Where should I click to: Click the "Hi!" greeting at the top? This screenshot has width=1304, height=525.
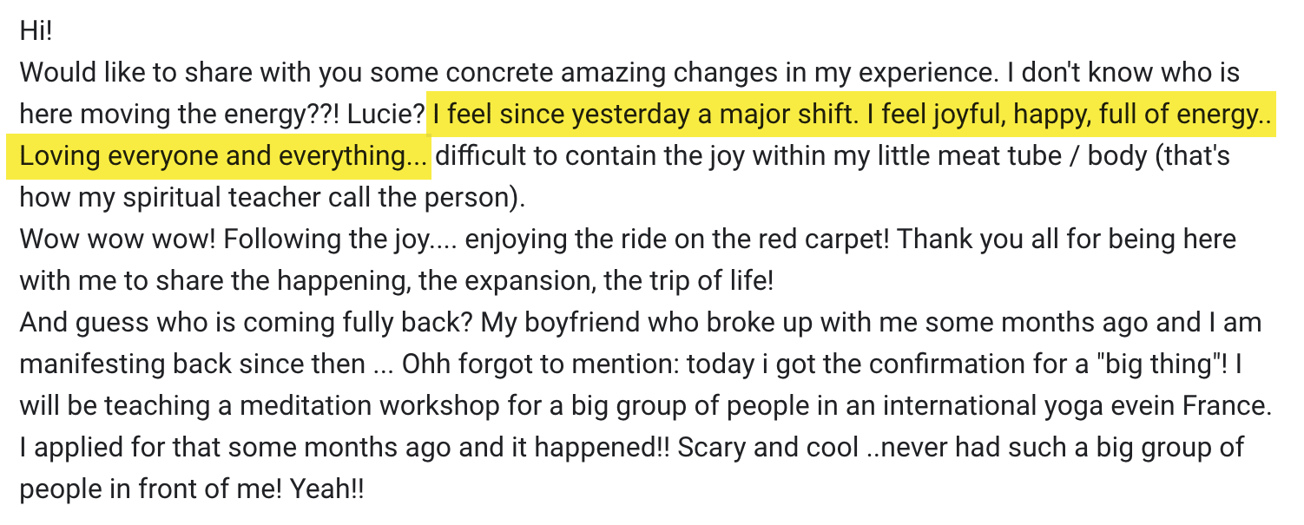(x=36, y=31)
